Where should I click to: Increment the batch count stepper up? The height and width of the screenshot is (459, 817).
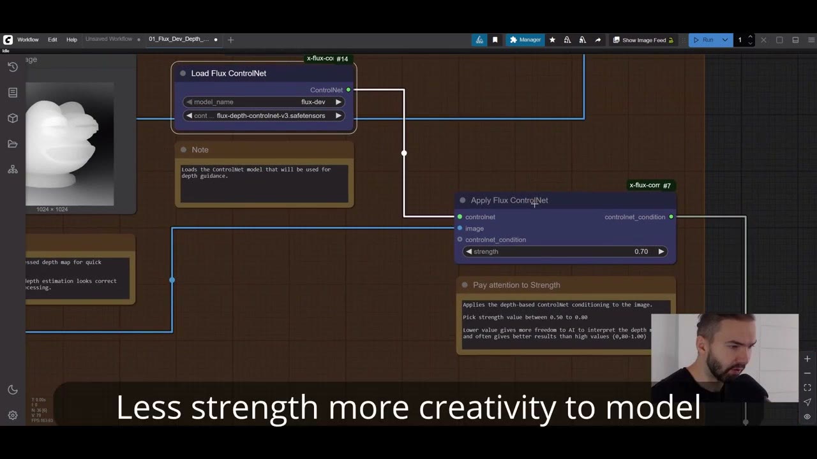tap(750, 37)
